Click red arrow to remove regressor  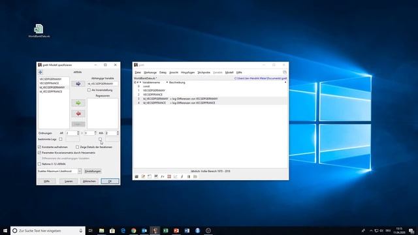[78, 114]
